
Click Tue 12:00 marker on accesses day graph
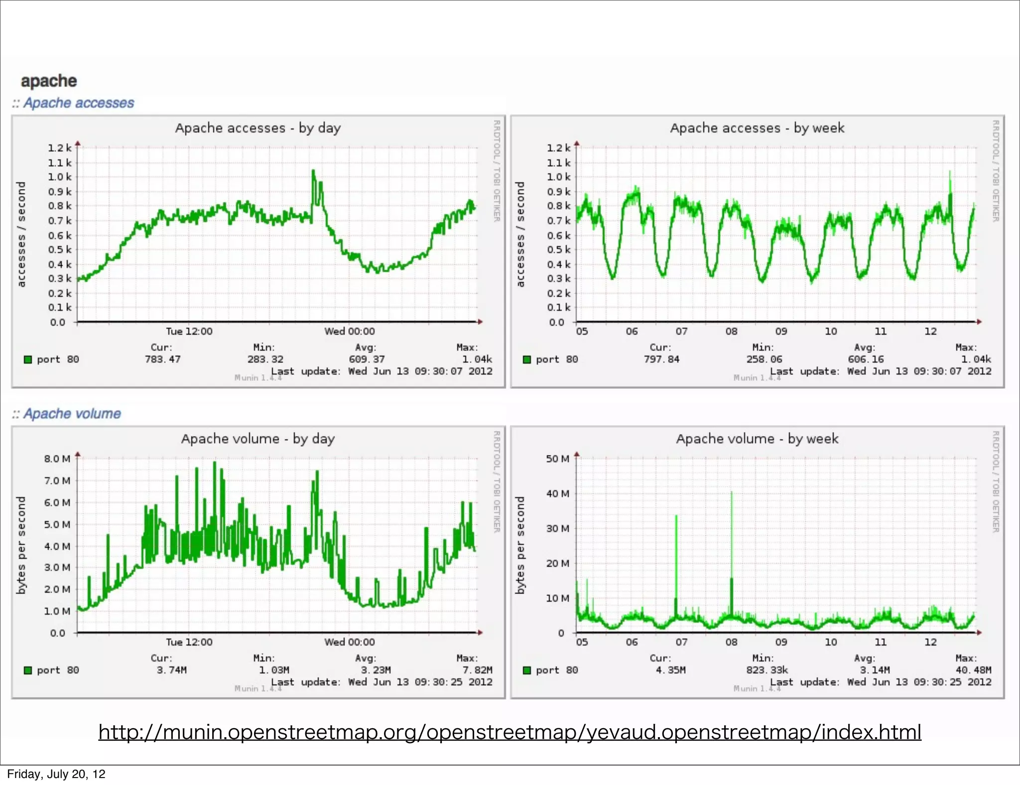(x=189, y=331)
